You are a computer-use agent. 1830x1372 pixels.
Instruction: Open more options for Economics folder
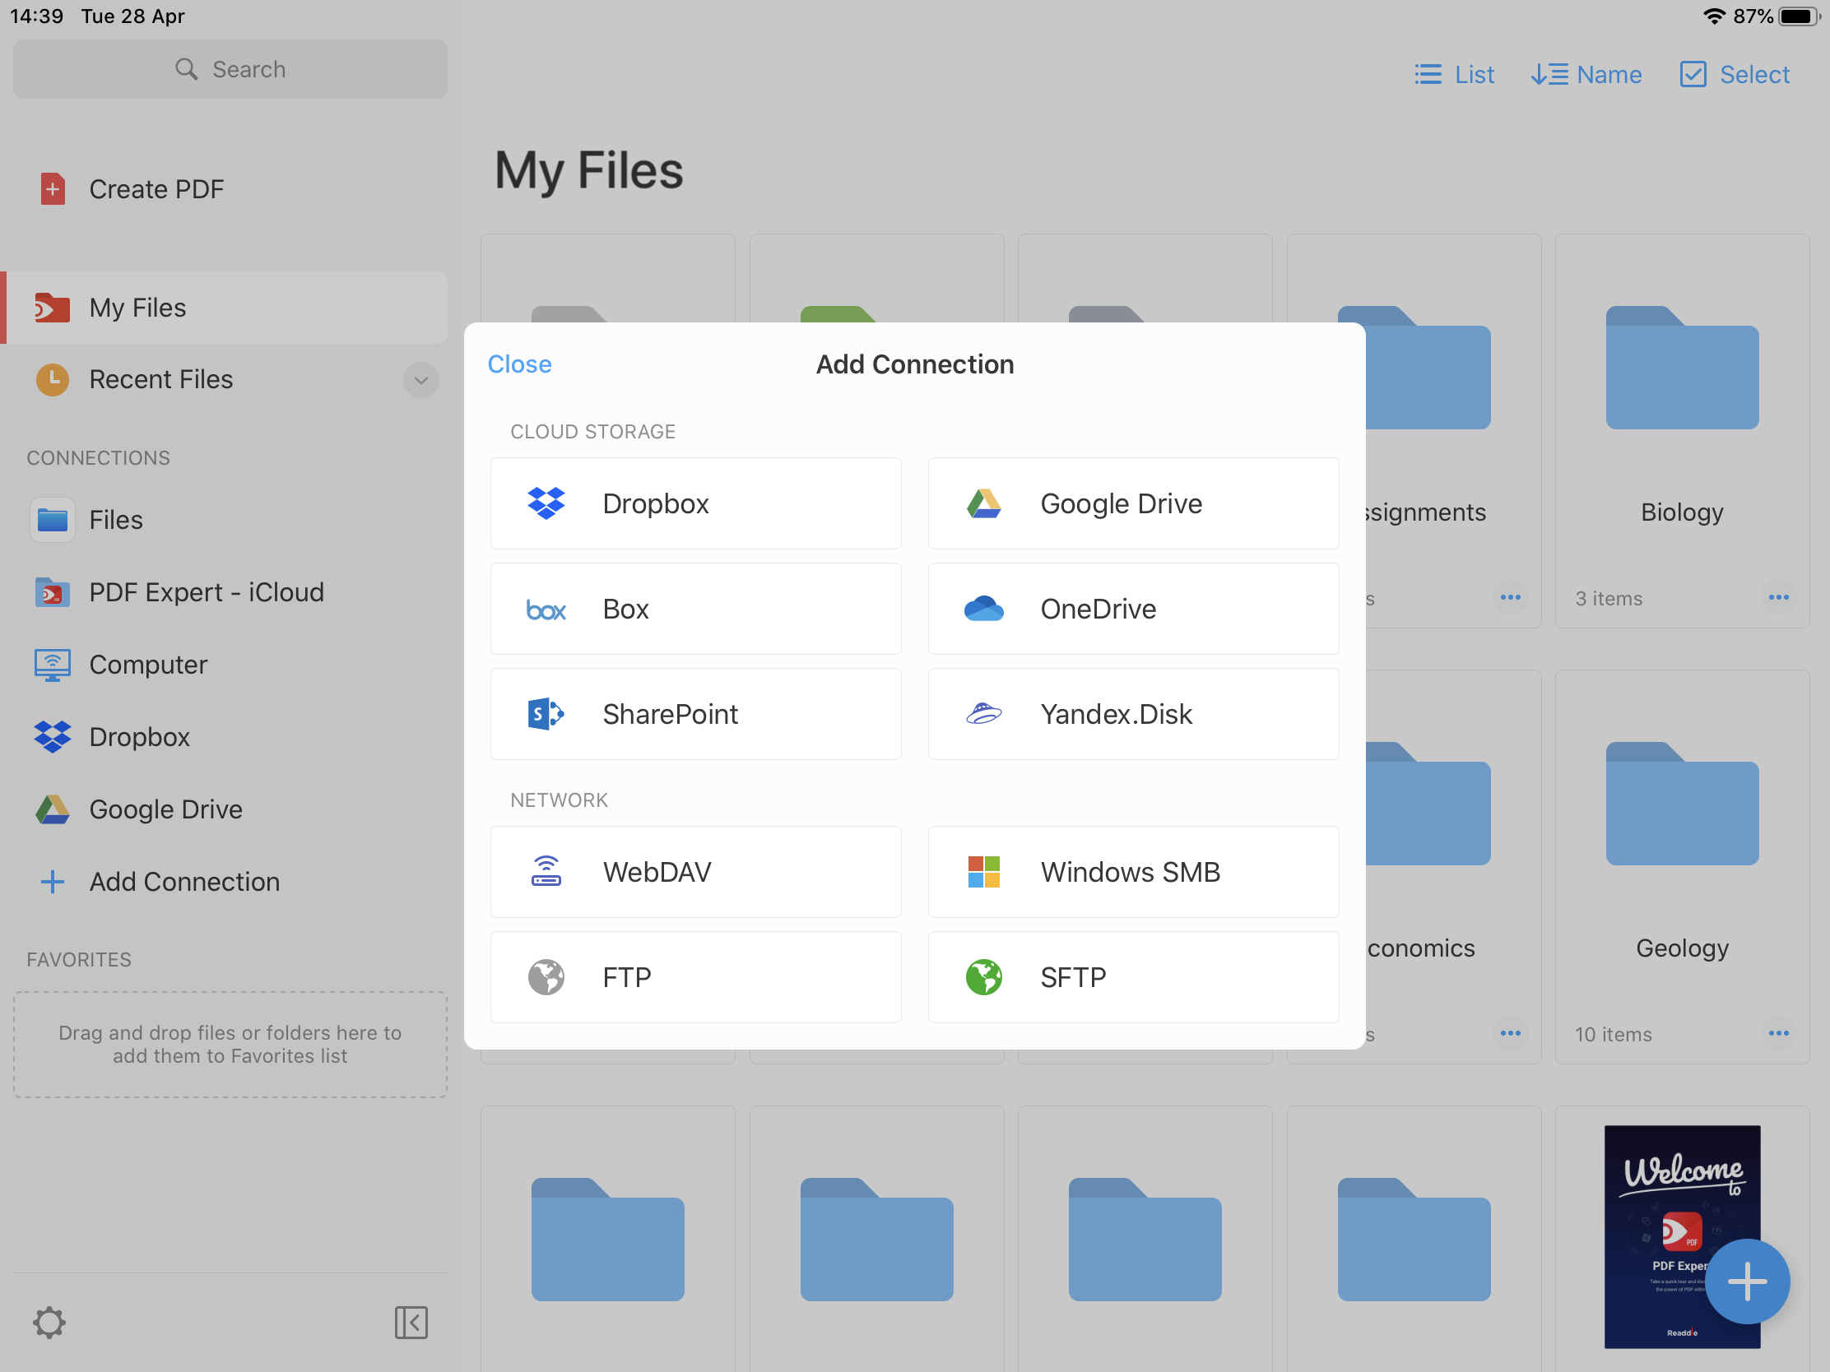click(x=1510, y=1033)
